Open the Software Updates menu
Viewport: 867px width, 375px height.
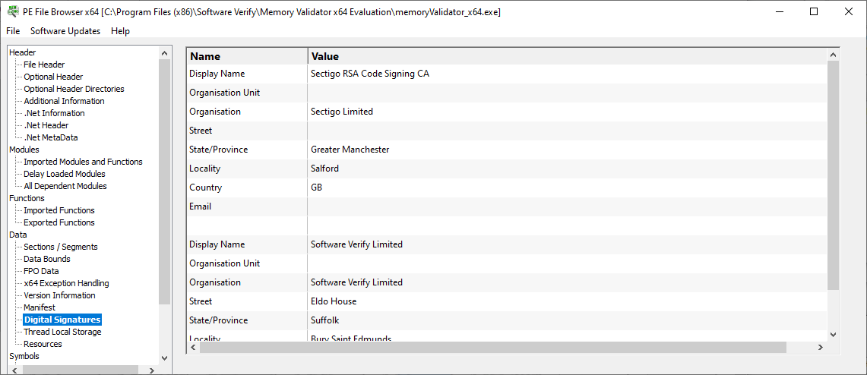[x=65, y=31]
